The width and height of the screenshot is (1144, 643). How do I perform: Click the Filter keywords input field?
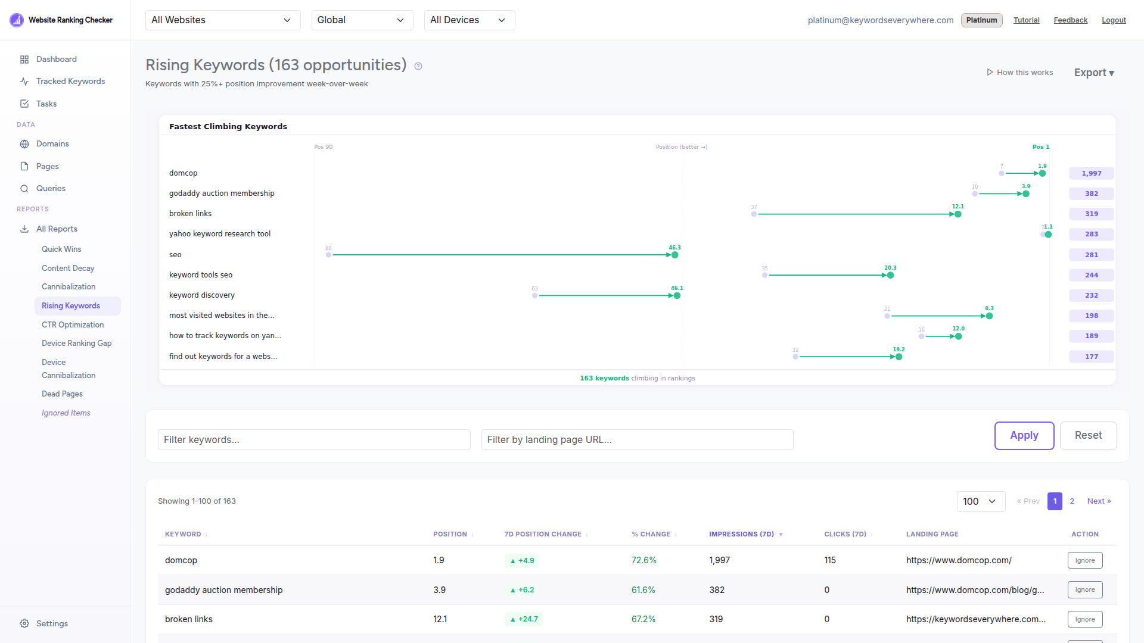(314, 439)
